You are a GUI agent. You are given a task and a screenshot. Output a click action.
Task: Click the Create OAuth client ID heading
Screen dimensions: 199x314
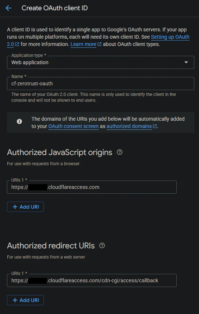55,8
